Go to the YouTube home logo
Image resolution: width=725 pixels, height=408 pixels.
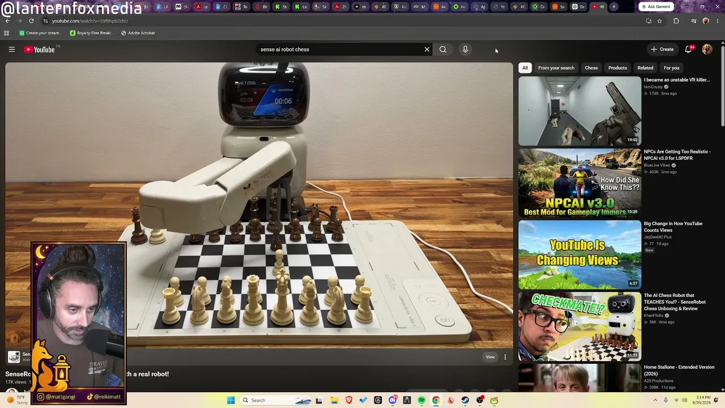40,49
